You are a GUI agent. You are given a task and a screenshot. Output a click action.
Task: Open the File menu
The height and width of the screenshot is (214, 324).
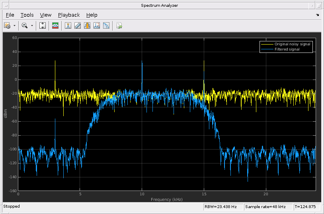point(10,15)
